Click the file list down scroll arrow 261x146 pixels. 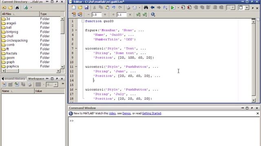click(x=62, y=67)
